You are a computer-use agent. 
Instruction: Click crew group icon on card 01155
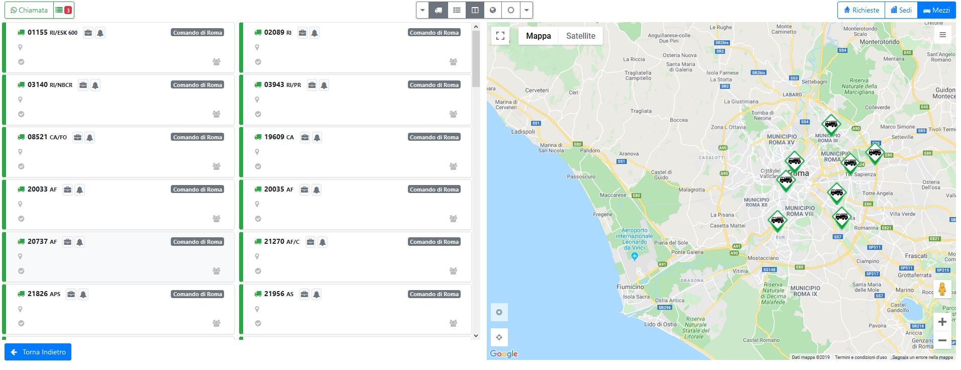pyautogui.click(x=217, y=62)
